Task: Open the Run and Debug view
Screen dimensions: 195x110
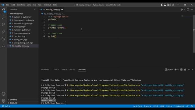Action: pos(3,31)
